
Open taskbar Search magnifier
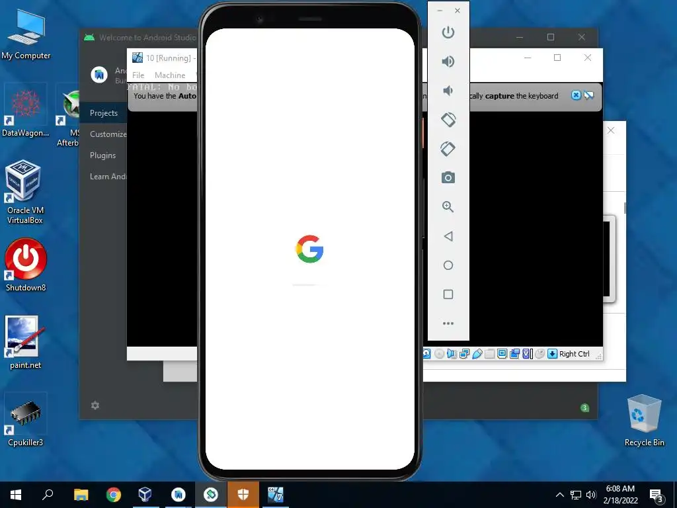point(48,495)
